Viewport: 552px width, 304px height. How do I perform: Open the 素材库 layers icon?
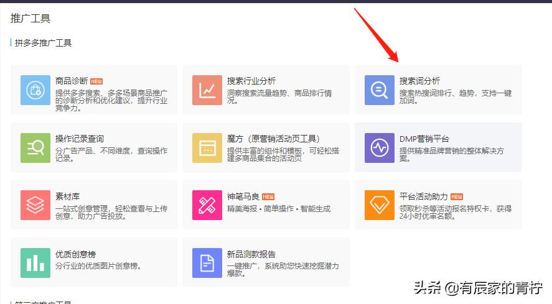point(35,205)
